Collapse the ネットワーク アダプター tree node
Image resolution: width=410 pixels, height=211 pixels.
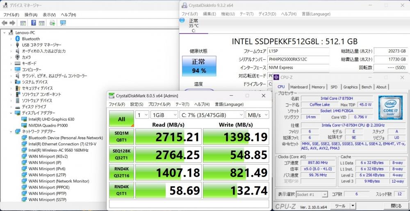[x=11, y=131]
